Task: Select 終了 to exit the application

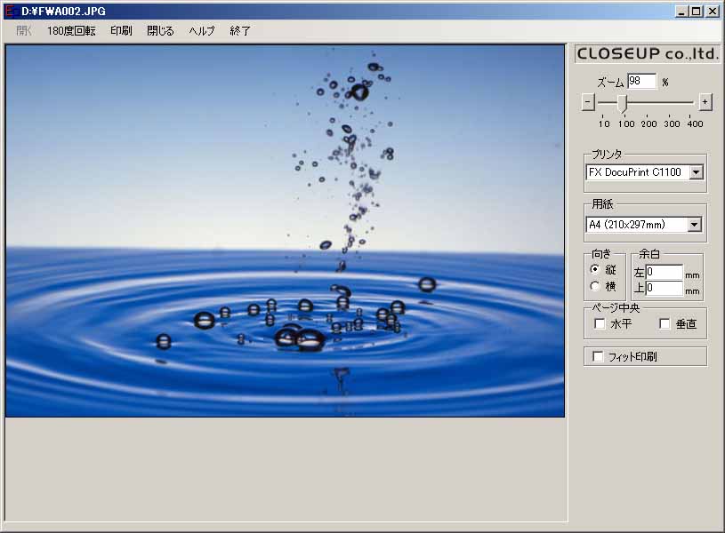Action: 240,31
